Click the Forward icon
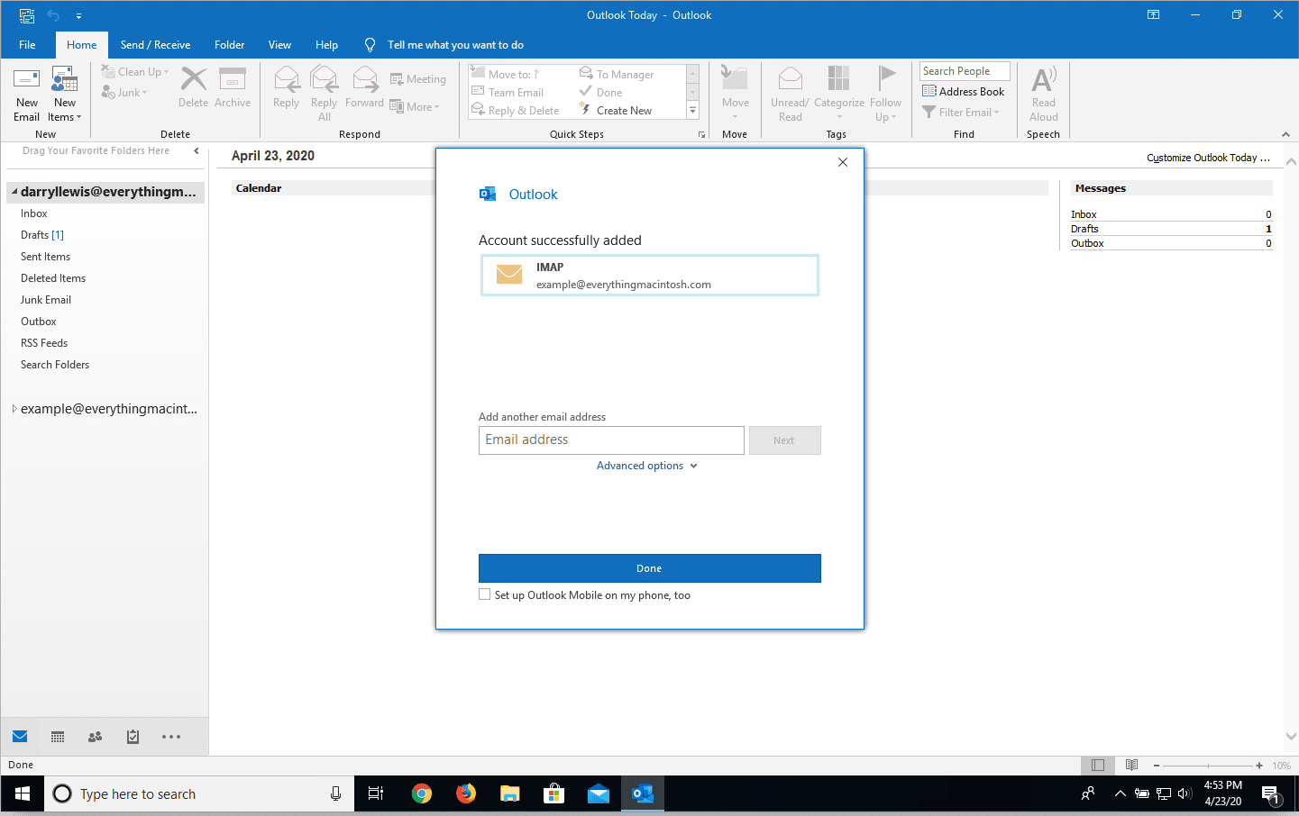 pyautogui.click(x=365, y=79)
